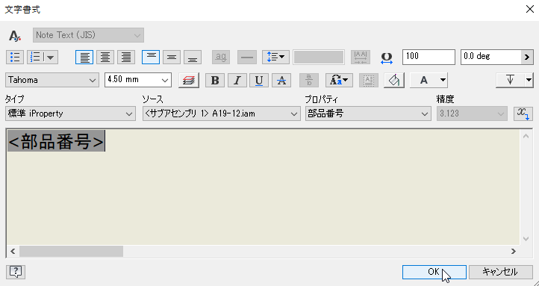The height and width of the screenshot is (286, 539).
Task: Open the help button with question mark
Action: click(16, 272)
